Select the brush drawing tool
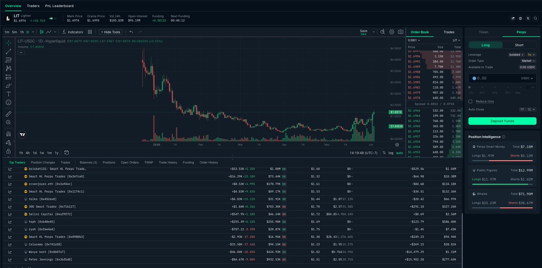 tap(9, 86)
